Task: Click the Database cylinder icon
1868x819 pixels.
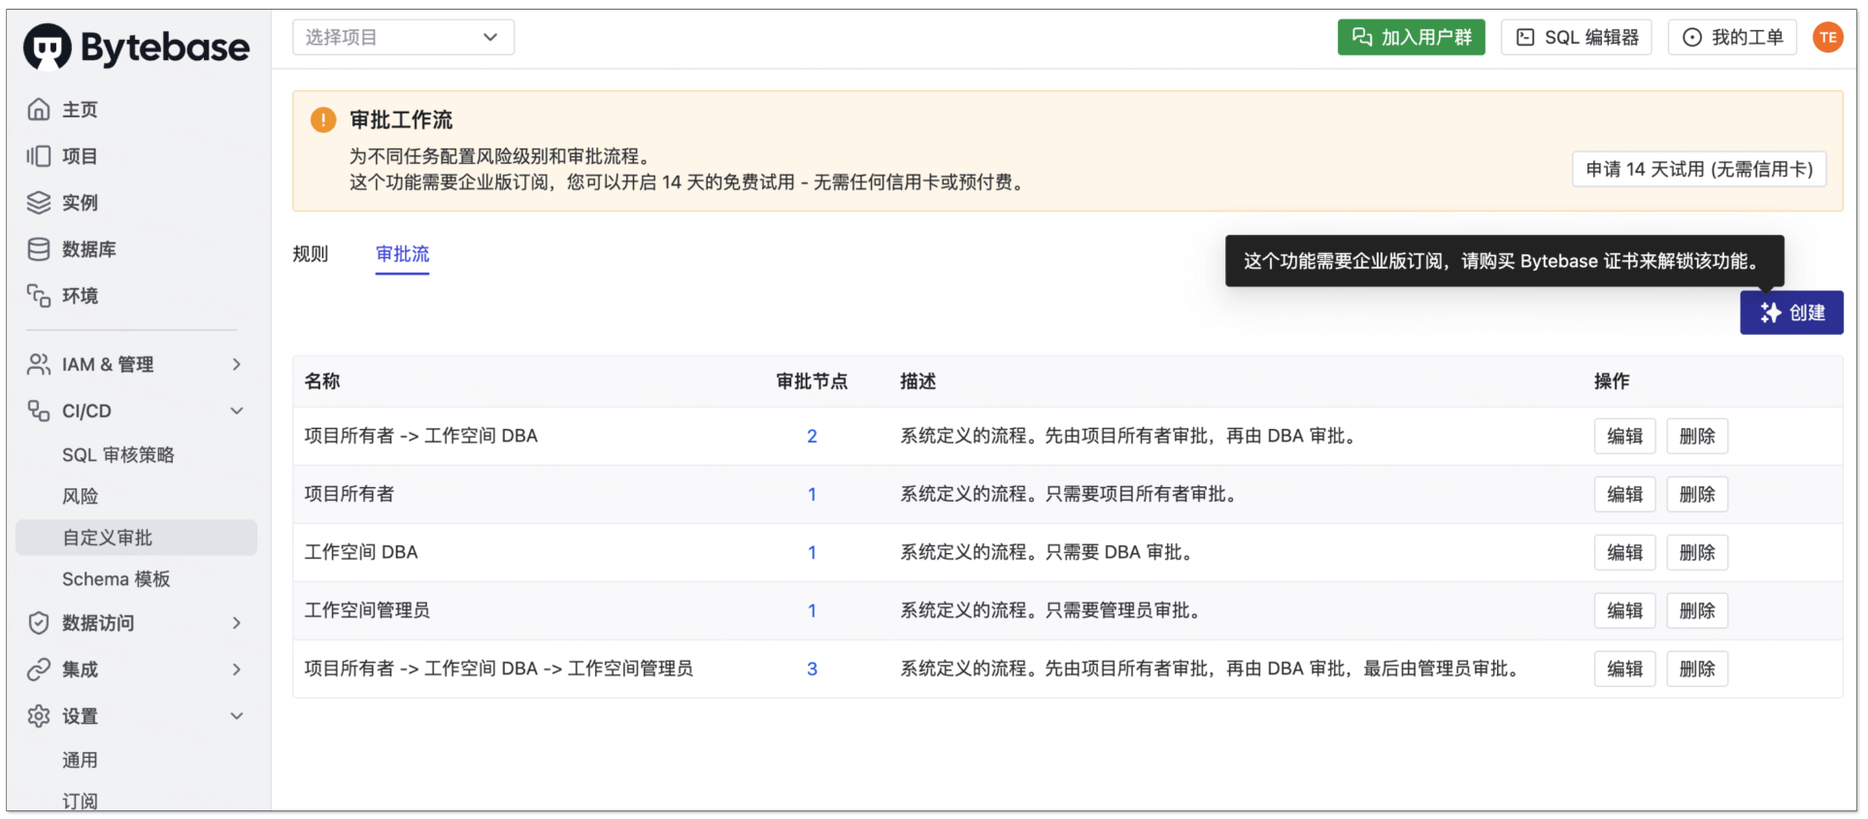Action: click(x=39, y=249)
